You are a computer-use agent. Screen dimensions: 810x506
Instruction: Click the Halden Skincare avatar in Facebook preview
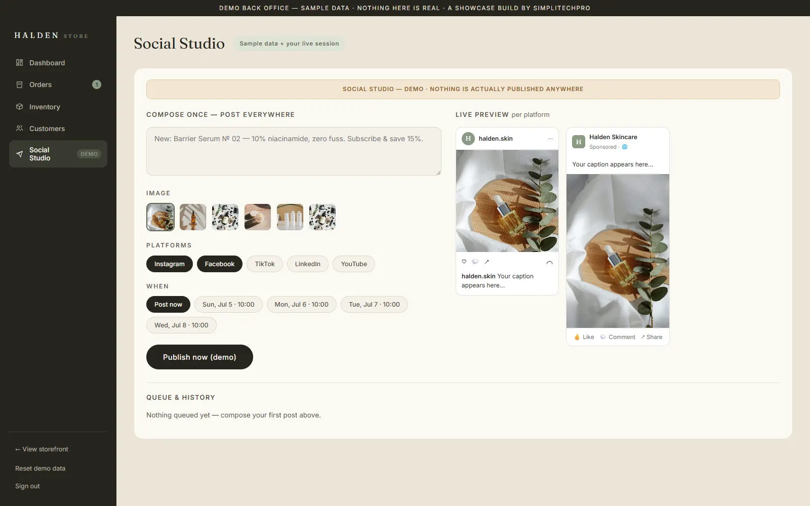pyautogui.click(x=579, y=142)
